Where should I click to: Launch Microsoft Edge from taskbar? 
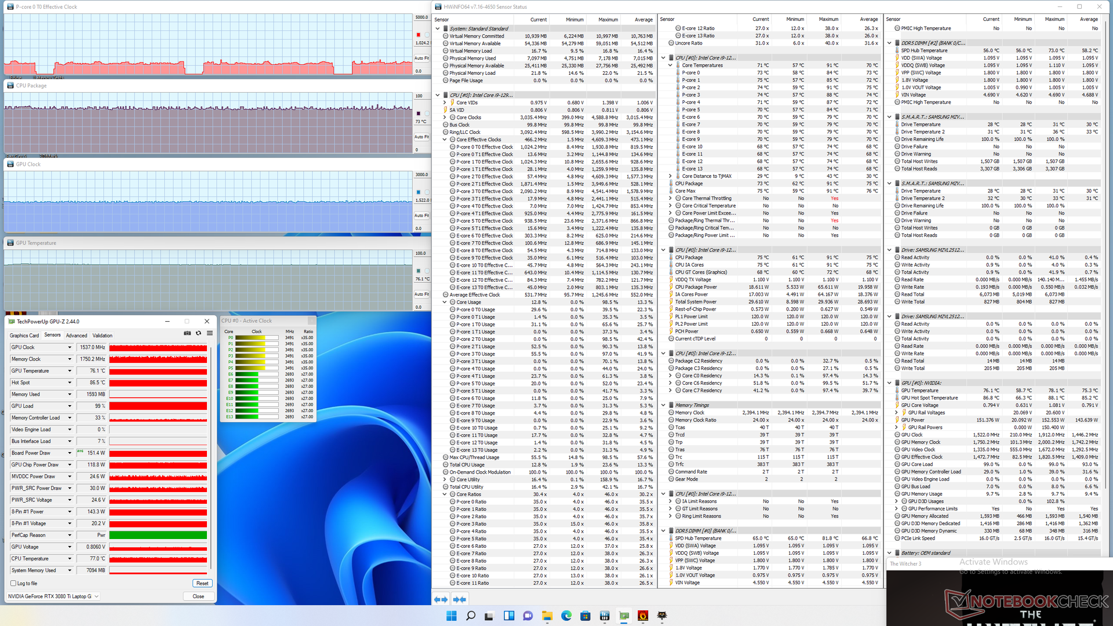(566, 616)
